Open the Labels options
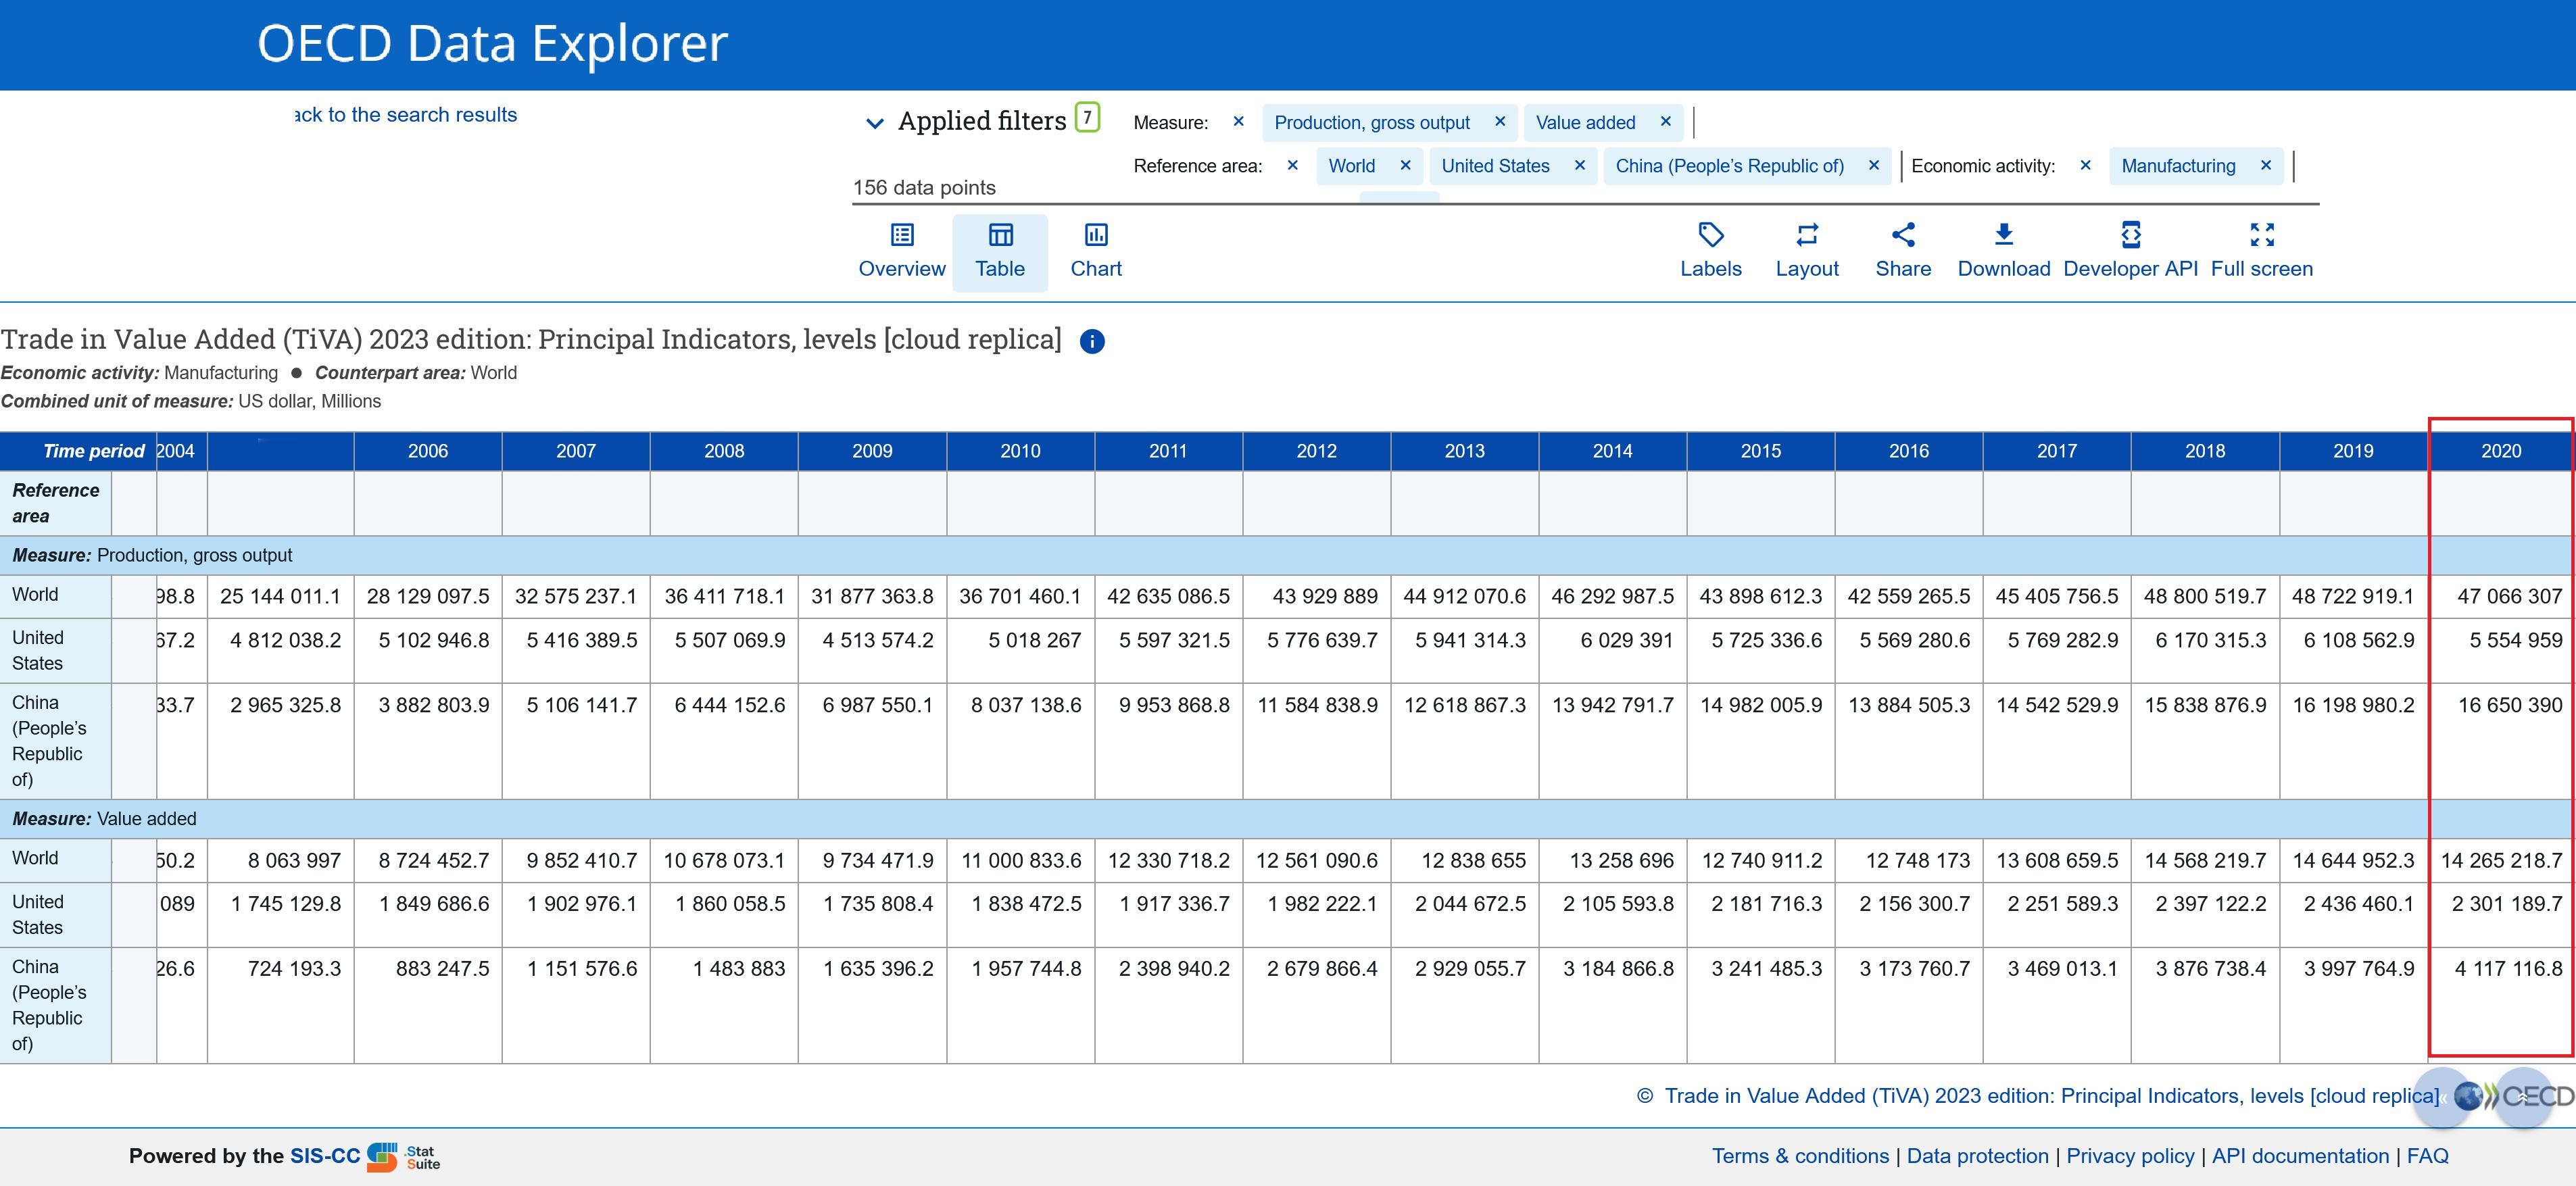Image resolution: width=2576 pixels, height=1186 pixels. (1710, 251)
